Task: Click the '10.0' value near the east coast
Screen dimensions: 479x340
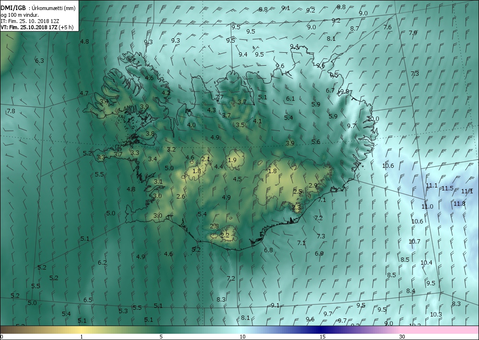Action: pyautogui.click(x=373, y=118)
